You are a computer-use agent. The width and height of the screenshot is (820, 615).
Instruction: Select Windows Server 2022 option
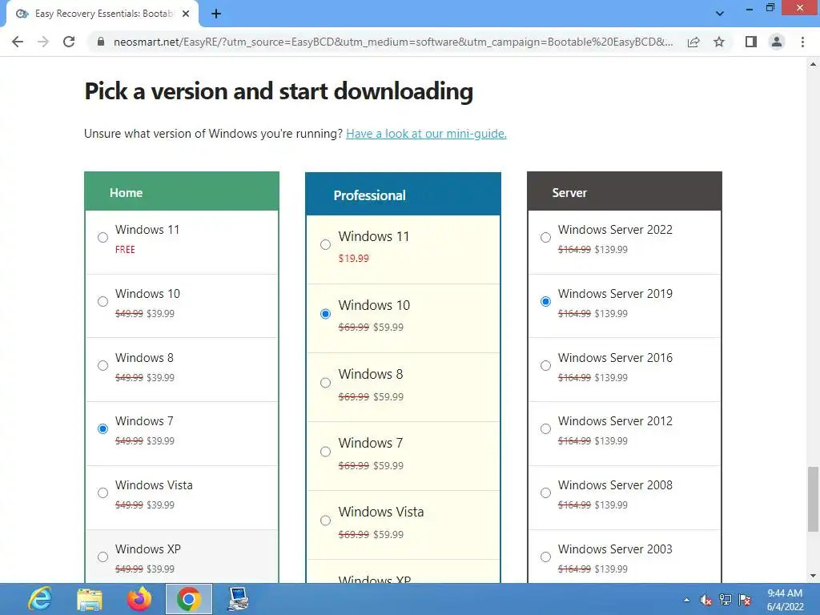[545, 237]
